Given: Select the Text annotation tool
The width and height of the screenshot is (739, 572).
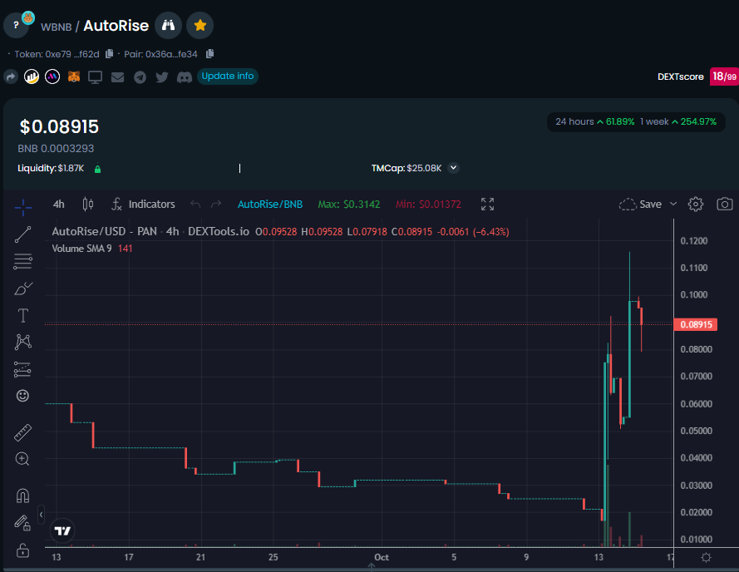Looking at the screenshot, I should (x=22, y=315).
